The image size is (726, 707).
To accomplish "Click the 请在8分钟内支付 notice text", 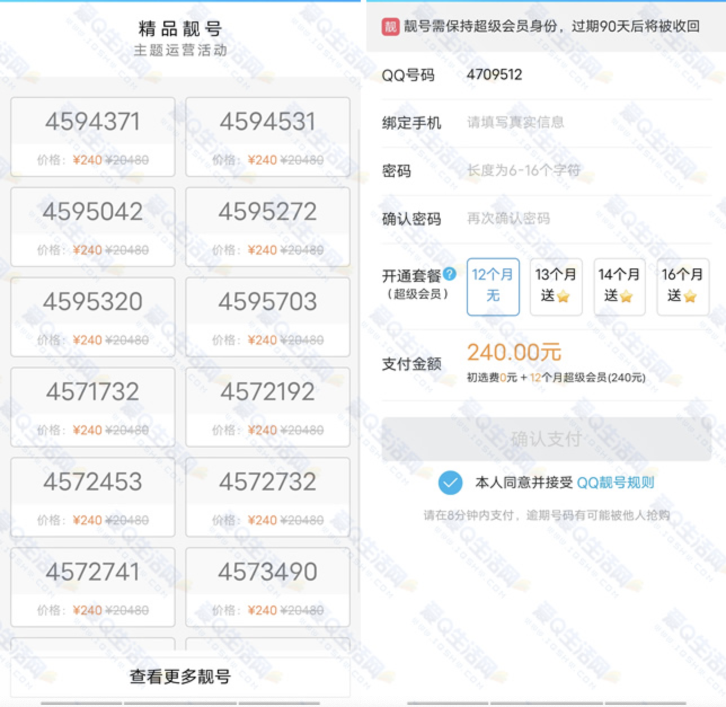I will (x=546, y=515).
